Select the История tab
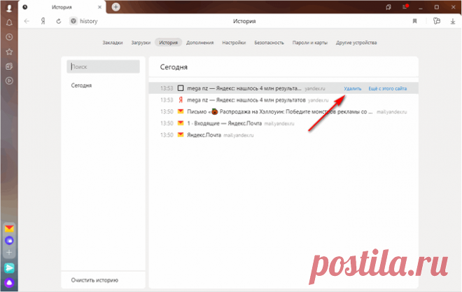Screen dimensions: 462x292 pos(168,43)
